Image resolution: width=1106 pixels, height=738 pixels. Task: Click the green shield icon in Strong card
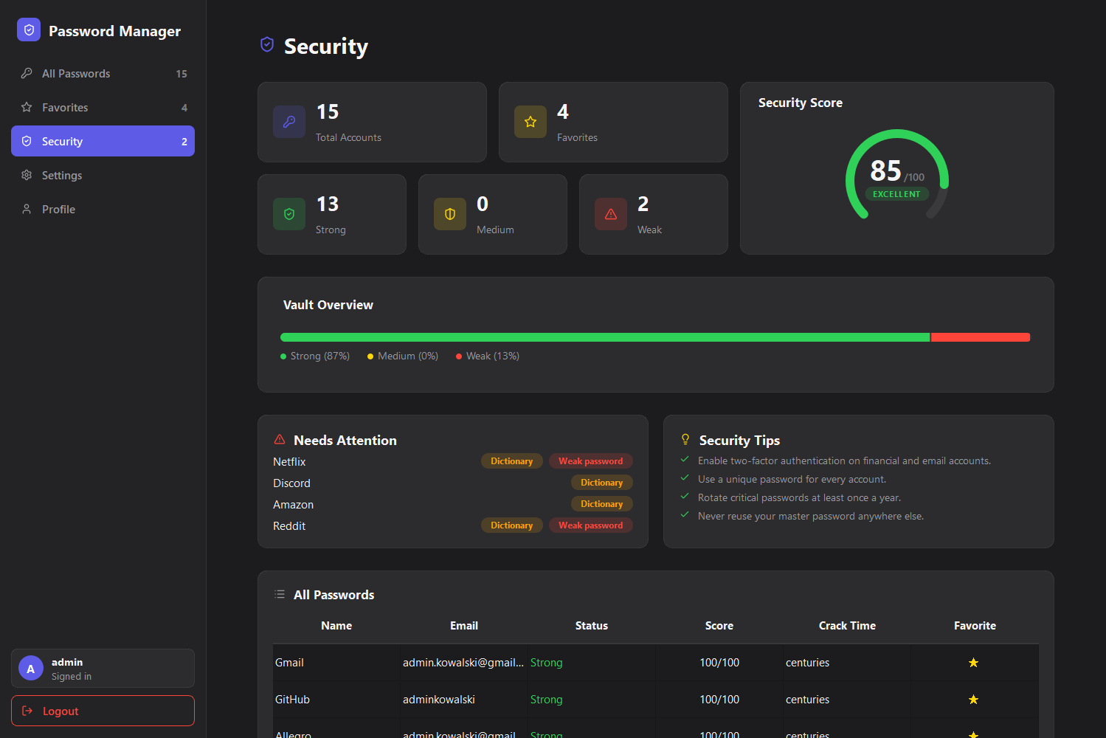(289, 214)
